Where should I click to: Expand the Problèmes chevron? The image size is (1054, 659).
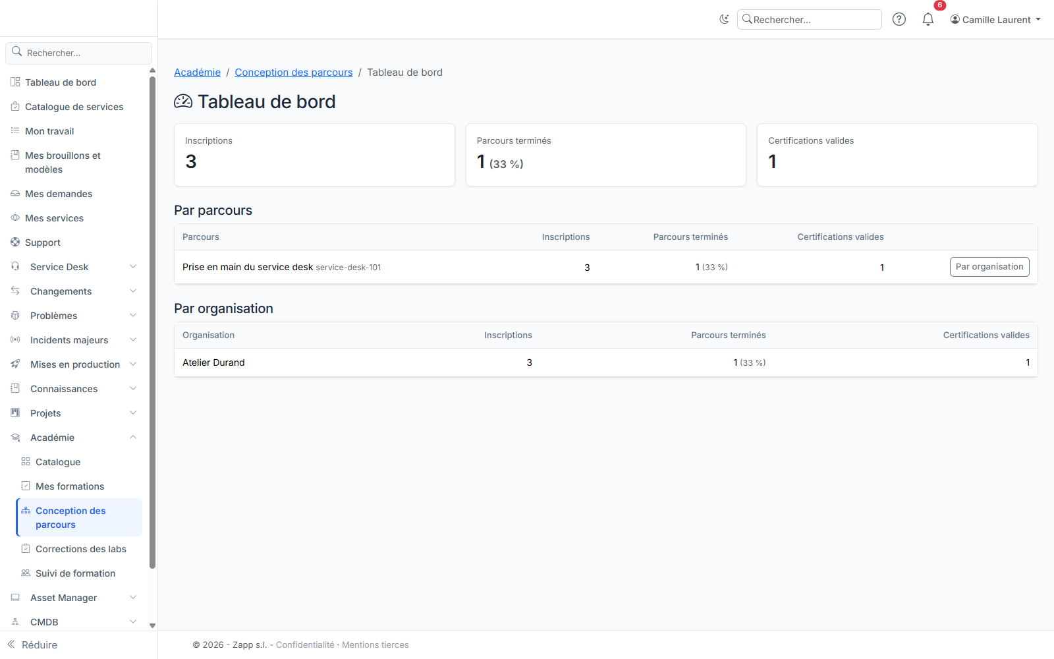click(133, 315)
